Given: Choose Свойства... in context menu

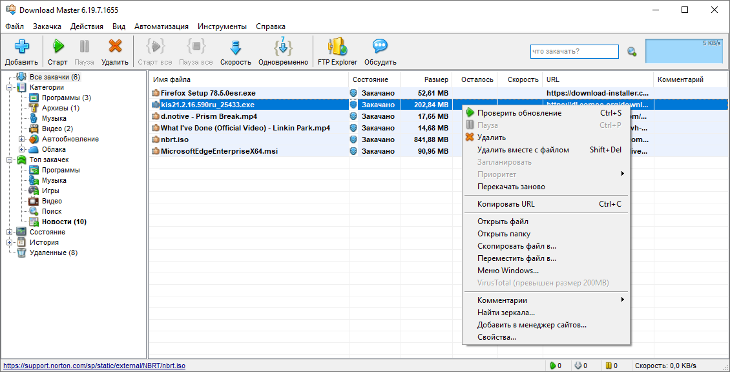Looking at the screenshot, I should point(545,337).
